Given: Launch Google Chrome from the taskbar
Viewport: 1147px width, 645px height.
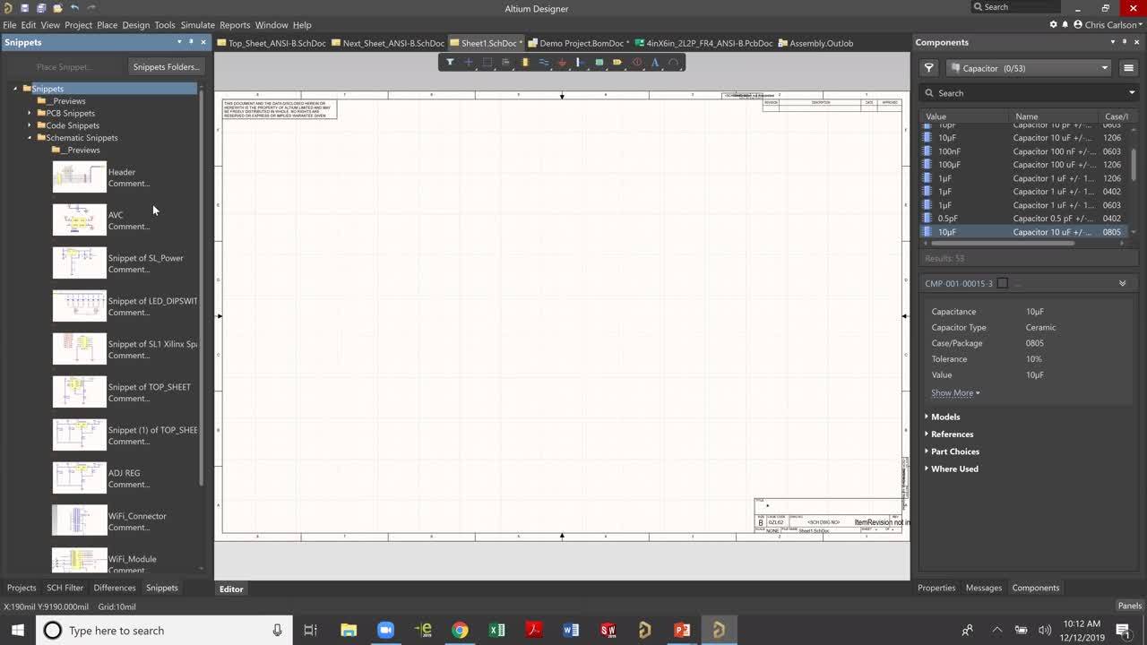Looking at the screenshot, I should click(x=460, y=630).
